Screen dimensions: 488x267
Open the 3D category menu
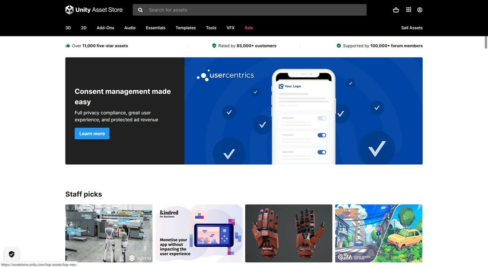coord(68,28)
